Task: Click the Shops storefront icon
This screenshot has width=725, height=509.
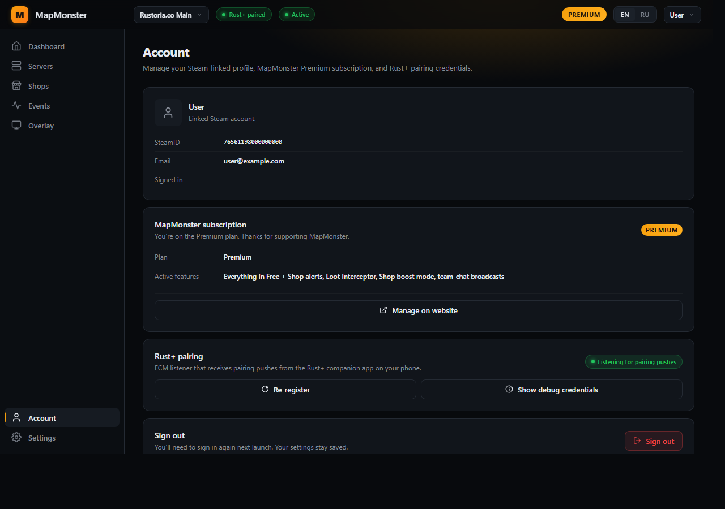Action: click(x=16, y=86)
